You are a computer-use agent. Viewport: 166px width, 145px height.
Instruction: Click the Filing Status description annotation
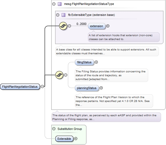pos(111,75)
